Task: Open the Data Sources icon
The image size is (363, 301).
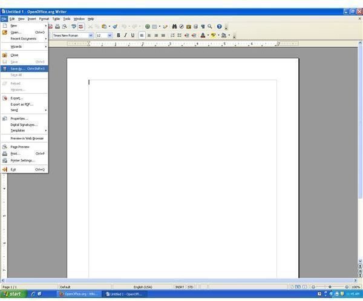Action: click(x=195, y=27)
